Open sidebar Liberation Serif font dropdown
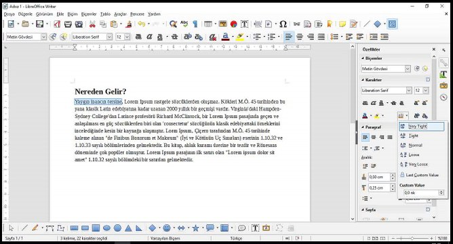 pyautogui.click(x=409, y=90)
